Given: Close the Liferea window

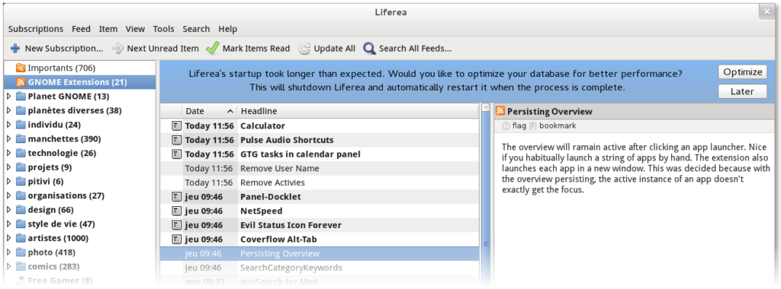Looking at the screenshot, I should 767,12.
